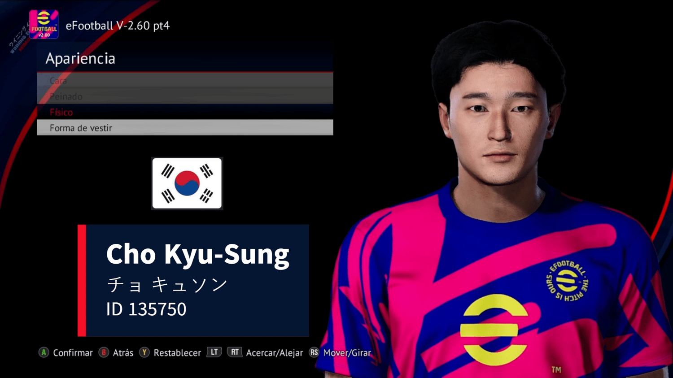The image size is (673, 378).
Task: Click the Apariencia header title
Action: pos(80,59)
